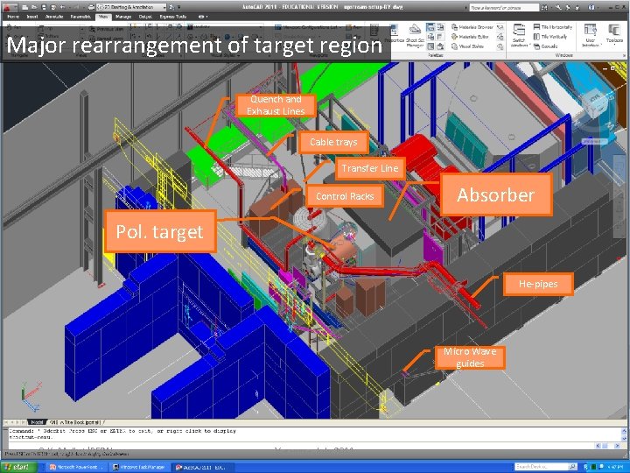Screen dimensions: 630x473
Task: Click the taskbar clock
Action: point(617,467)
